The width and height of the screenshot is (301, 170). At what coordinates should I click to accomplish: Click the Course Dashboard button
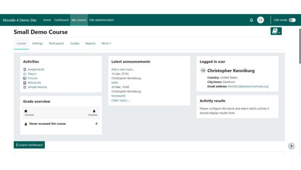(x=29, y=145)
